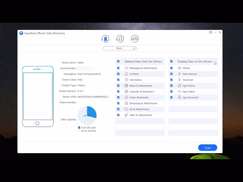The image size is (243, 182).
Task: Uncheck Viber & Attachments checkbox
Action: click(118, 115)
